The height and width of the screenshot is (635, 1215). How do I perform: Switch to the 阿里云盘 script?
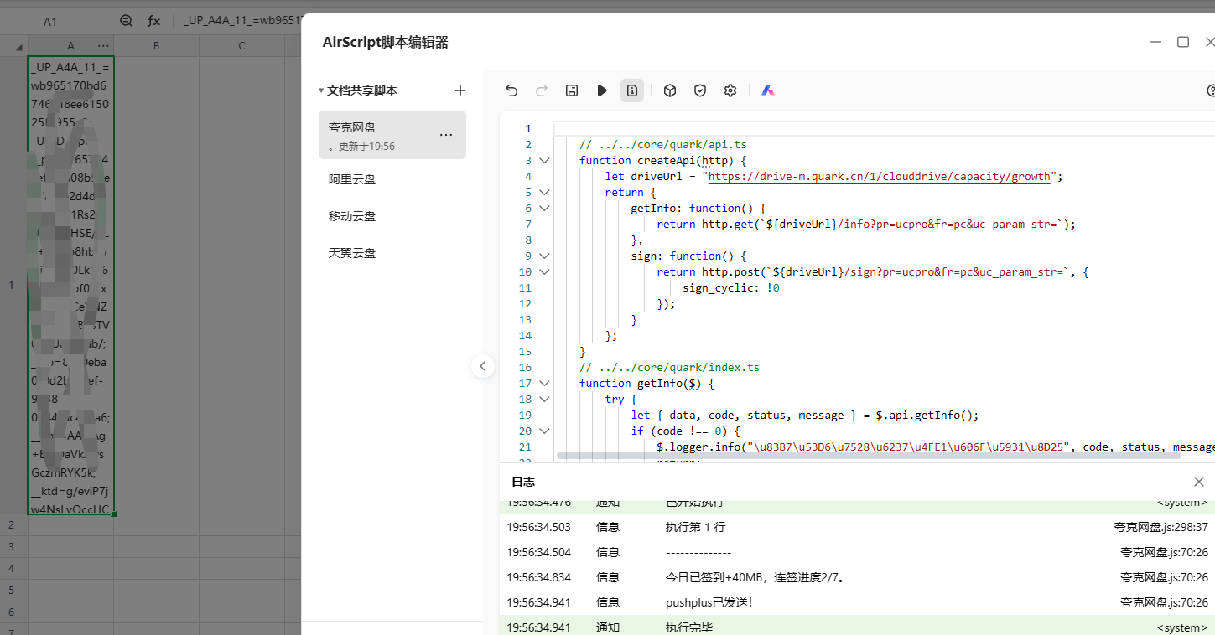pos(352,178)
